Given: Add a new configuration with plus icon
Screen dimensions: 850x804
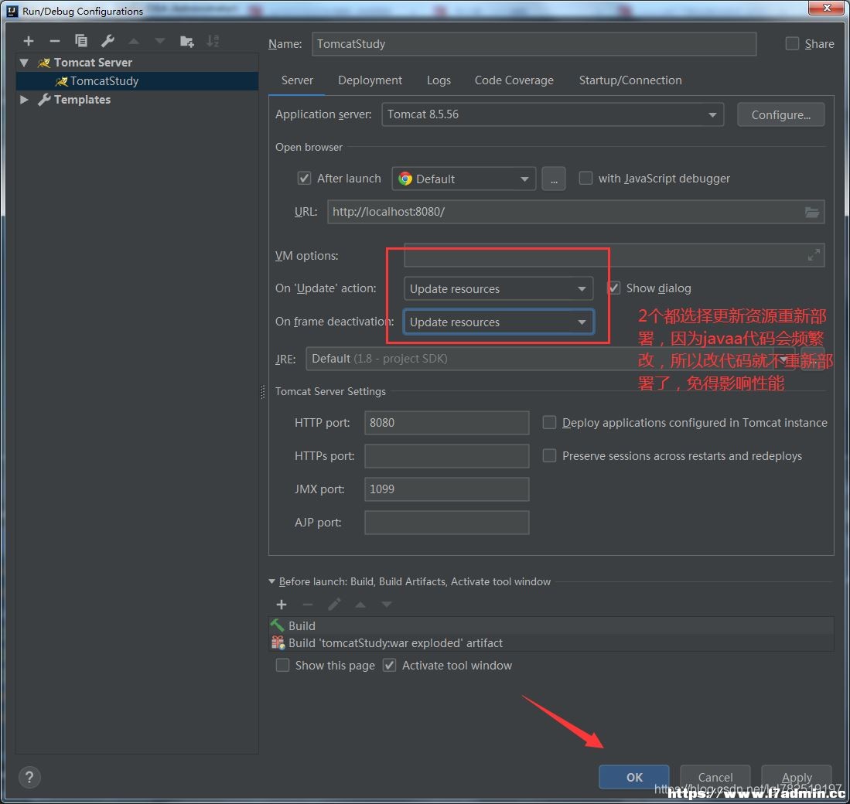Looking at the screenshot, I should (x=28, y=41).
